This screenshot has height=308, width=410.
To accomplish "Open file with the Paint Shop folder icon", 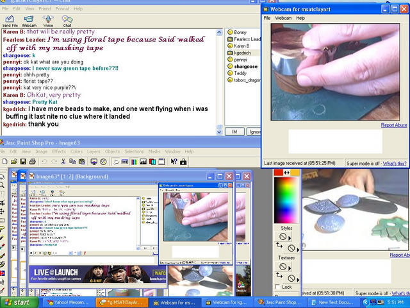I will [x=14, y=162].
